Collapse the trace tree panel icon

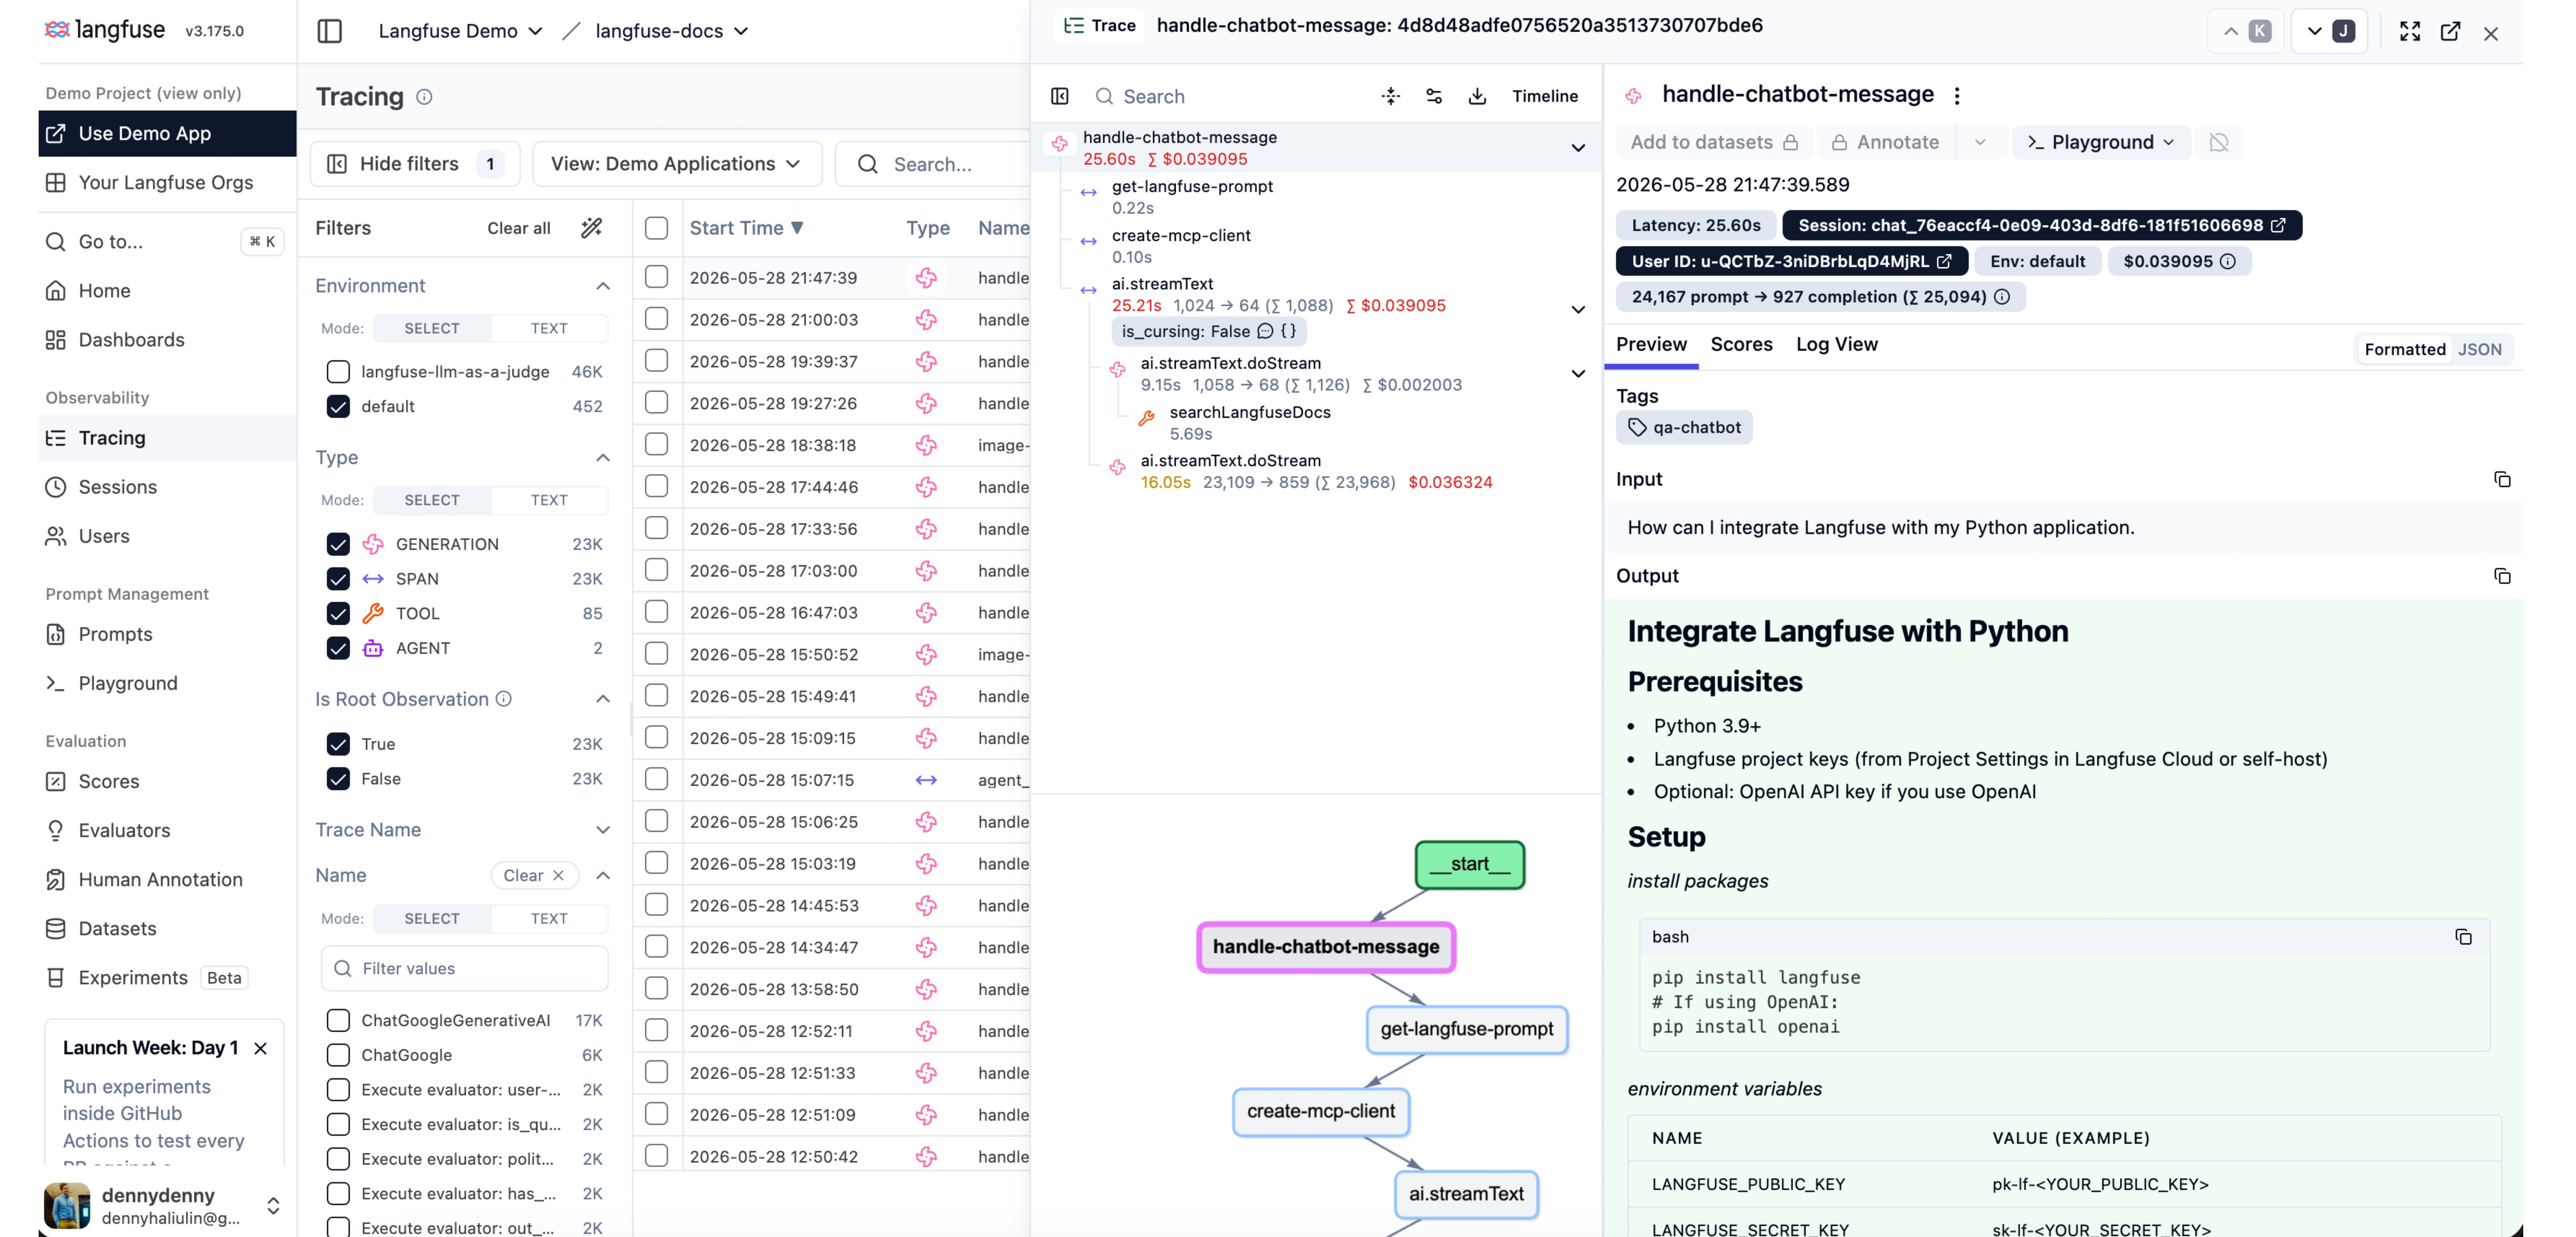click(x=1060, y=96)
